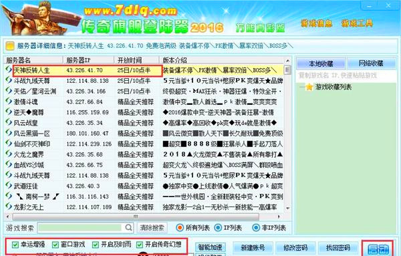
Task: Select the 风云战皇 server name
Action: (25, 123)
